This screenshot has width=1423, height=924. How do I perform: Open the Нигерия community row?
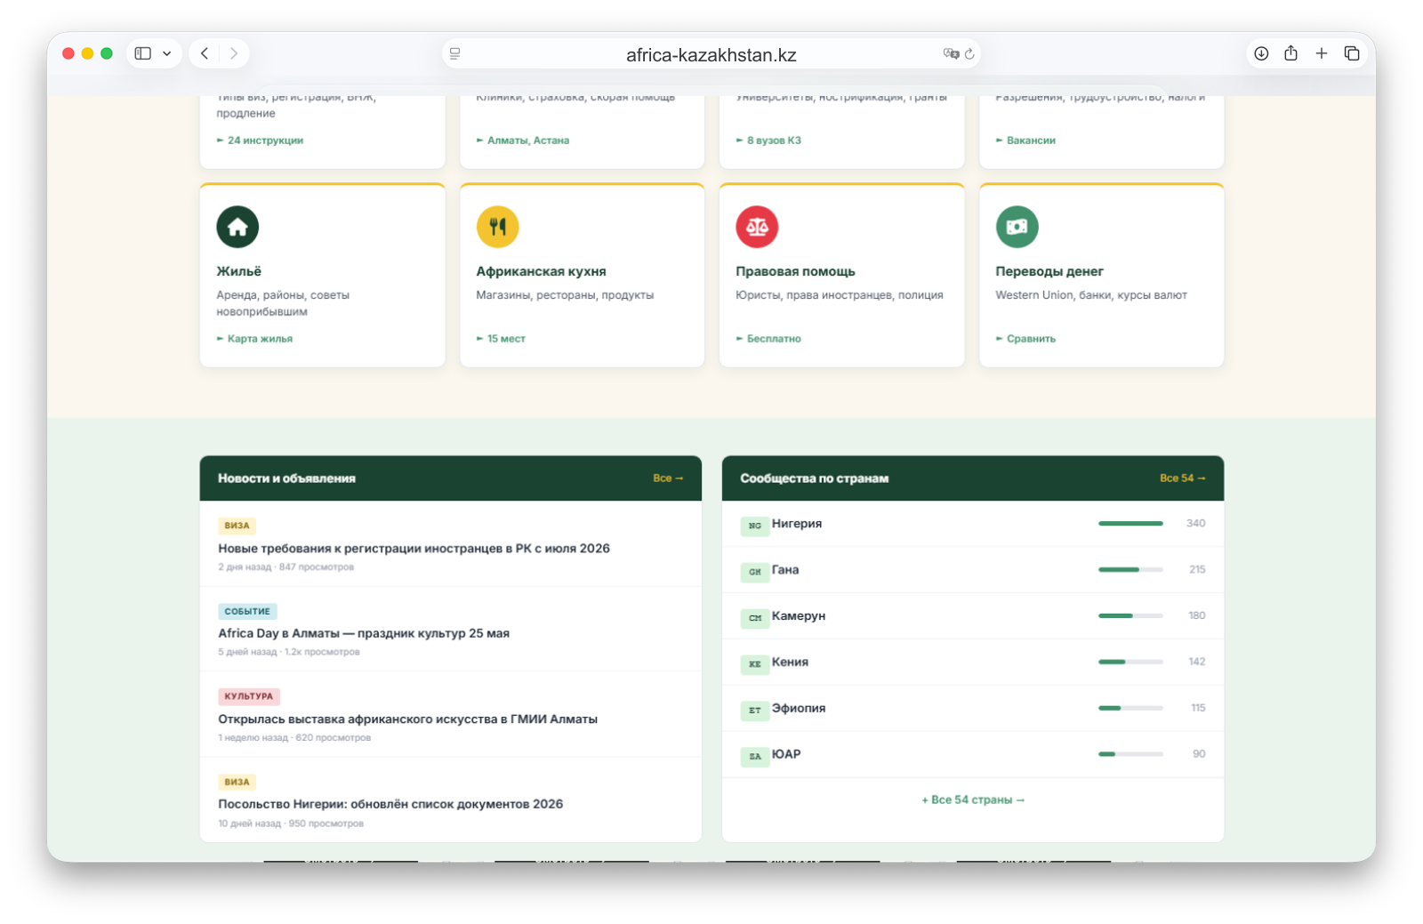973,524
